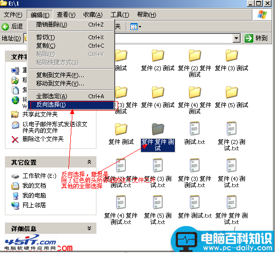
Task: Collapse the 其它位置 panel chevron
Action: [x=89, y=162]
